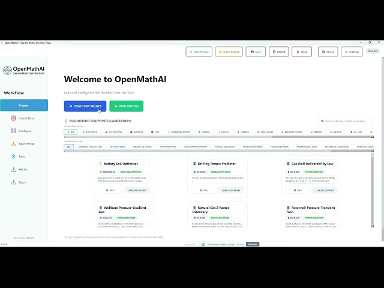
Task: Filter by Neuromorphic type
Action: click(168, 146)
